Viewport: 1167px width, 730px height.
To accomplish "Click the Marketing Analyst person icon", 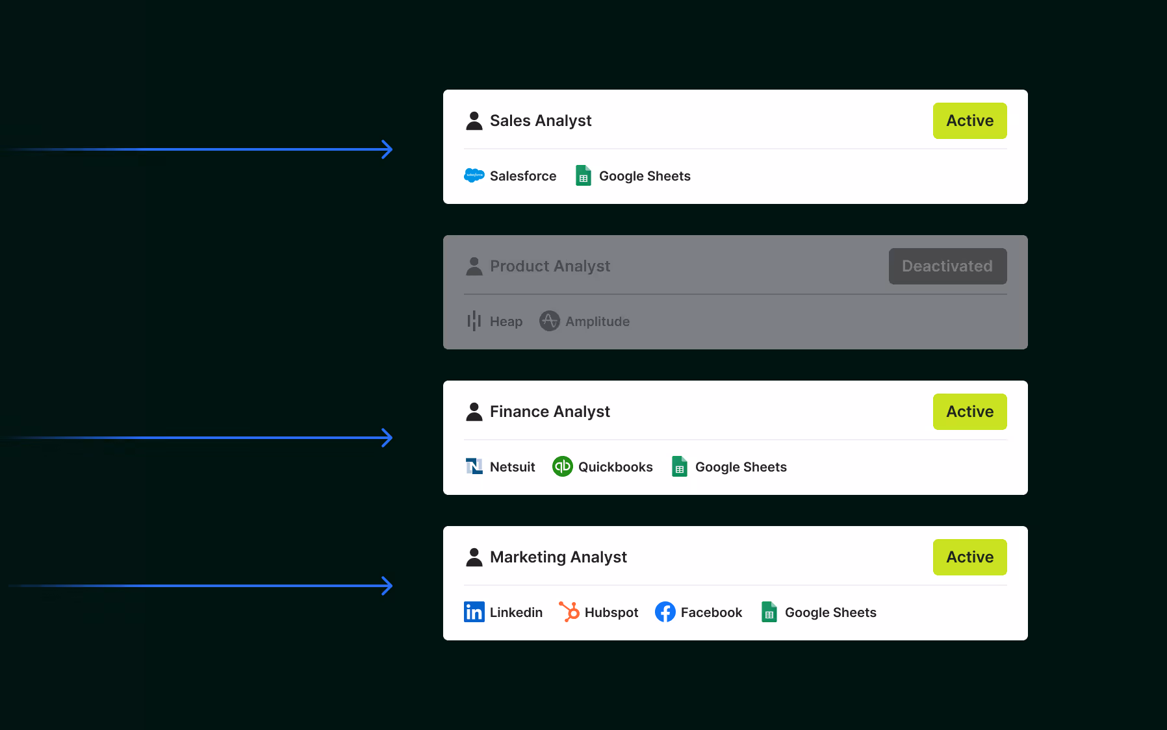I will (474, 557).
